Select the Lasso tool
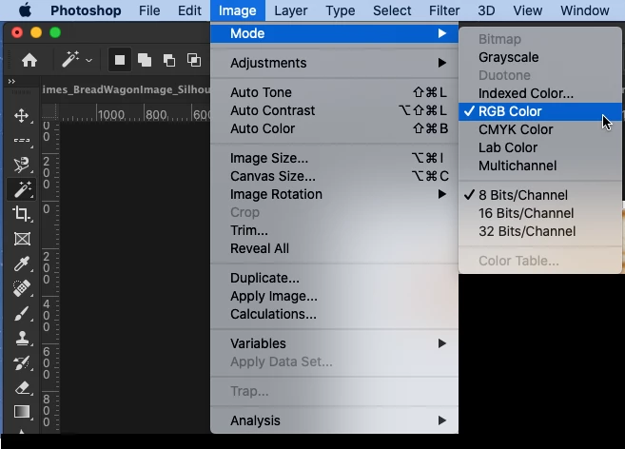Screen dimensions: 625x449 (22, 165)
